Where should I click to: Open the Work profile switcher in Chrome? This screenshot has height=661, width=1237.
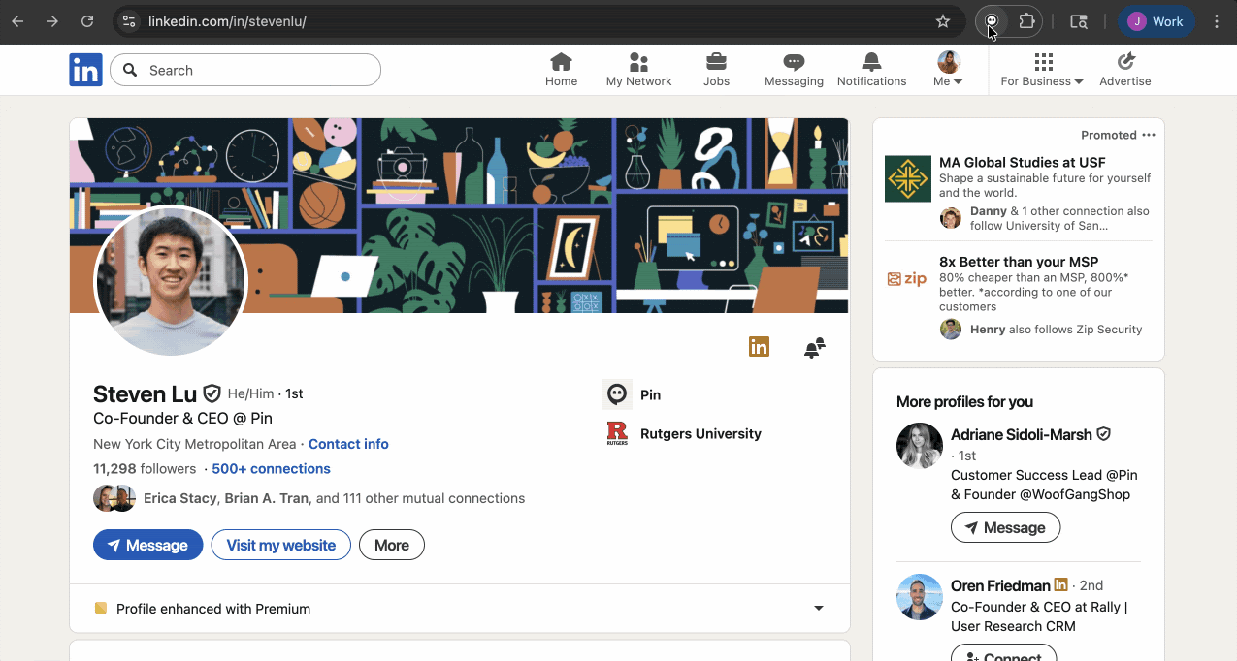(1157, 21)
